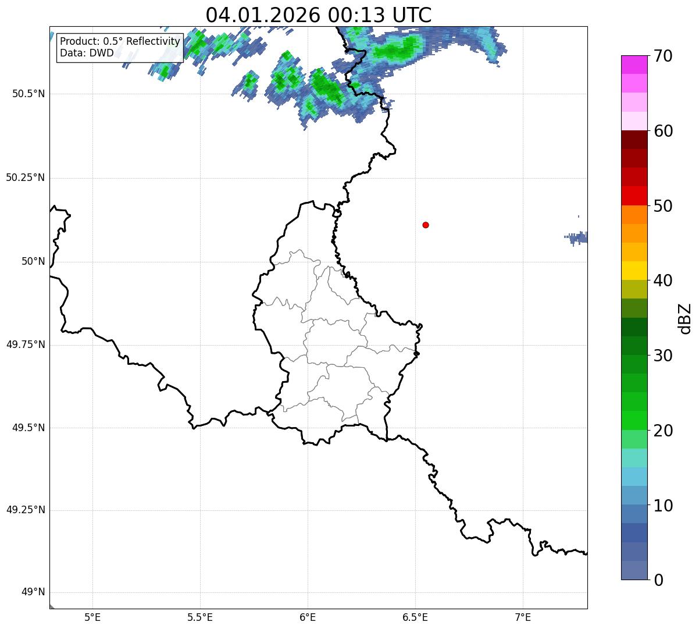Click the 5.5°E longitude label
This screenshot has width=699, height=629.
pos(200,617)
